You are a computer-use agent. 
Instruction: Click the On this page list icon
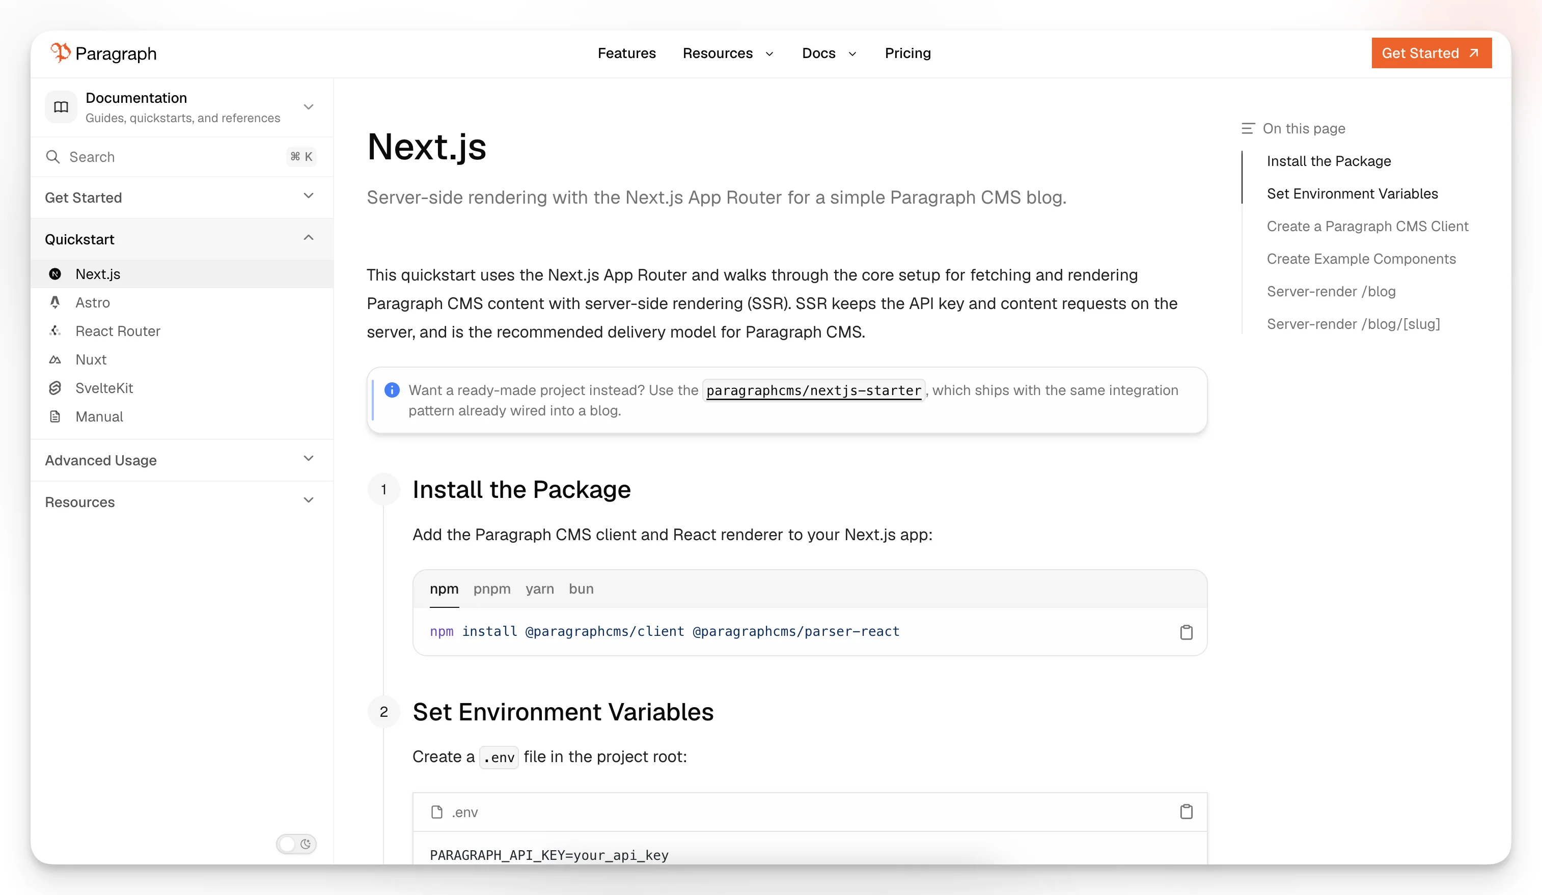click(1248, 128)
